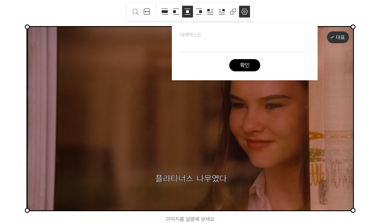384x223 pixels.
Task: Confirm with the 확인 button
Action: coord(245,65)
